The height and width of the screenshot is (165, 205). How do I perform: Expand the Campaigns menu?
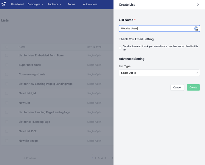[35, 4]
